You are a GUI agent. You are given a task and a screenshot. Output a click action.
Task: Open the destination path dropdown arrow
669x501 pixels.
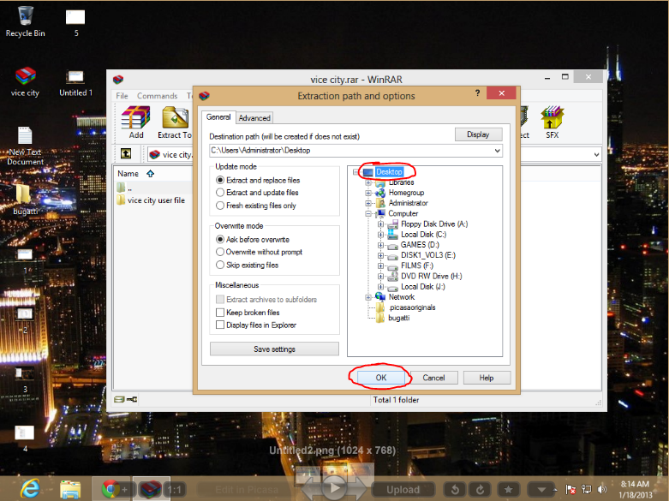[497, 150]
